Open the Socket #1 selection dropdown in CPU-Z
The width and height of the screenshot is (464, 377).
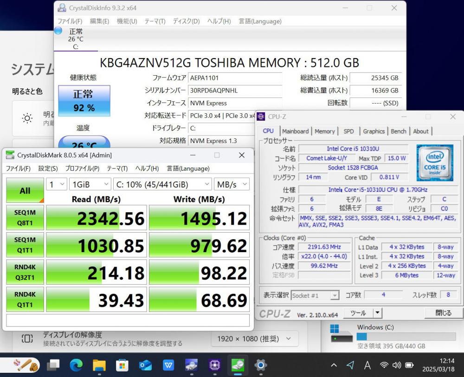pos(315,295)
